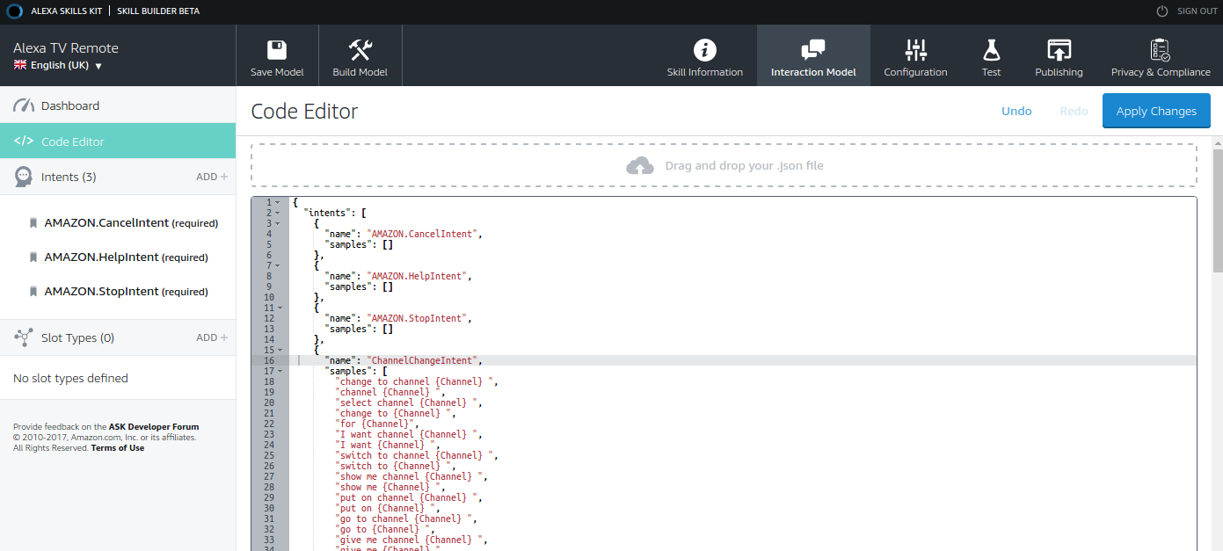Click the "put on channel {Channel}" sample line
Screen dimensions: 1223x551
(410, 497)
